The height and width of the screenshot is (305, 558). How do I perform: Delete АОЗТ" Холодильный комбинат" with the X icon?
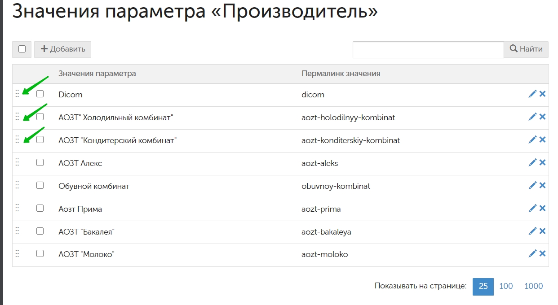tap(542, 117)
